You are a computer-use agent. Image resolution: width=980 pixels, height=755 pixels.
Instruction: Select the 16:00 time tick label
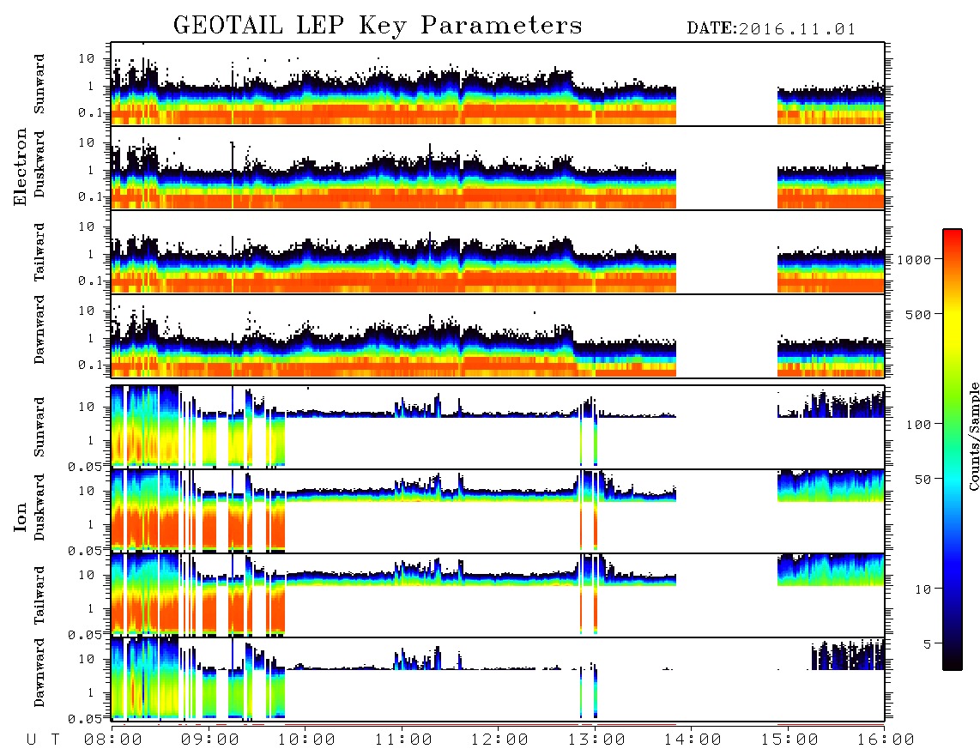point(885,740)
